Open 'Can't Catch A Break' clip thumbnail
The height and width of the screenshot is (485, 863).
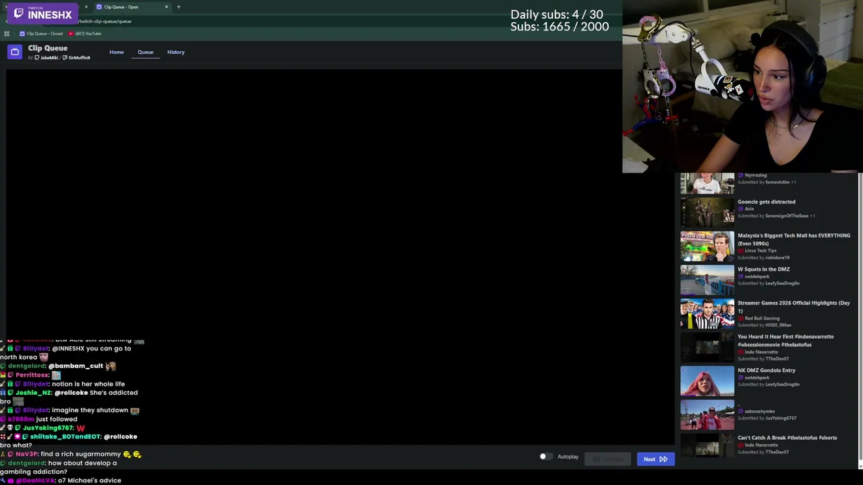tap(707, 445)
